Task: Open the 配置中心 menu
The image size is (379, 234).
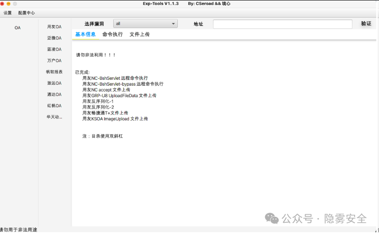Action: [27, 13]
